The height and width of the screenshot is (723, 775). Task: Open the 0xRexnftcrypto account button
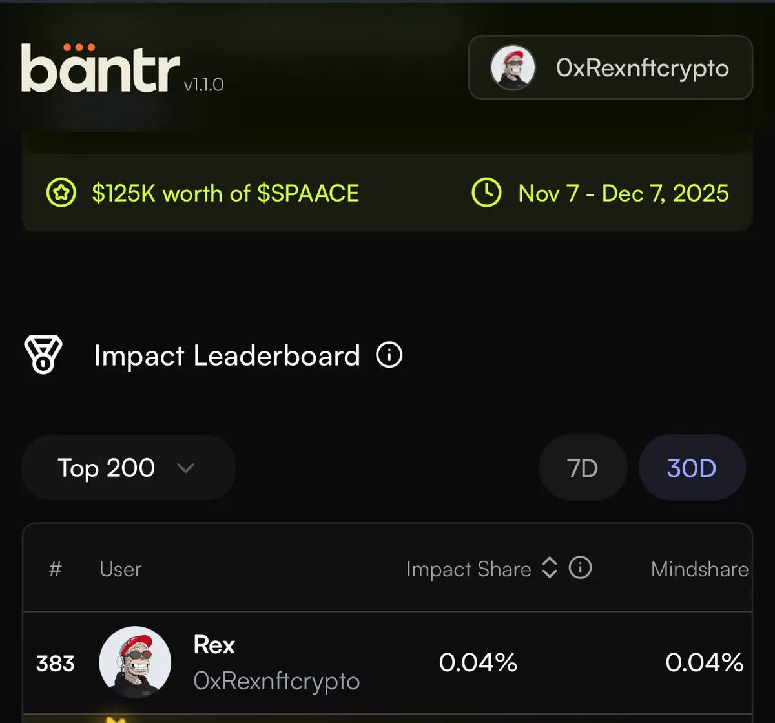(610, 68)
